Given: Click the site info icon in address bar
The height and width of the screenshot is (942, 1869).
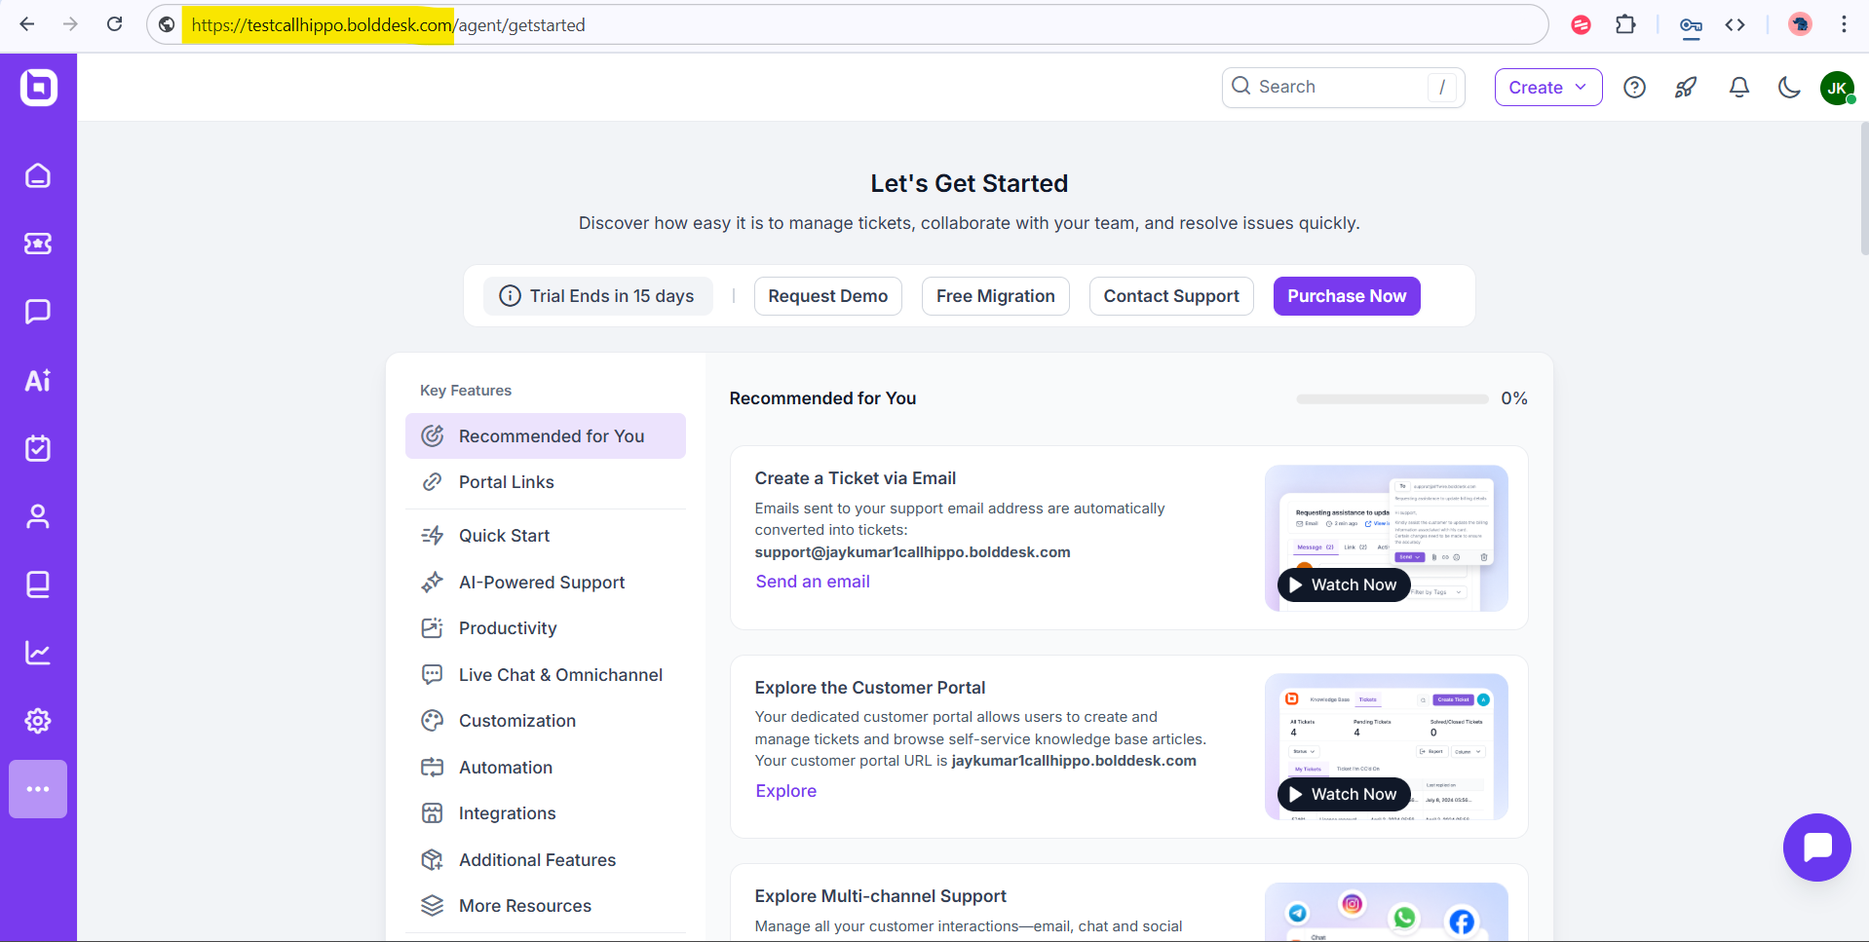Looking at the screenshot, I should click(168, 24).
